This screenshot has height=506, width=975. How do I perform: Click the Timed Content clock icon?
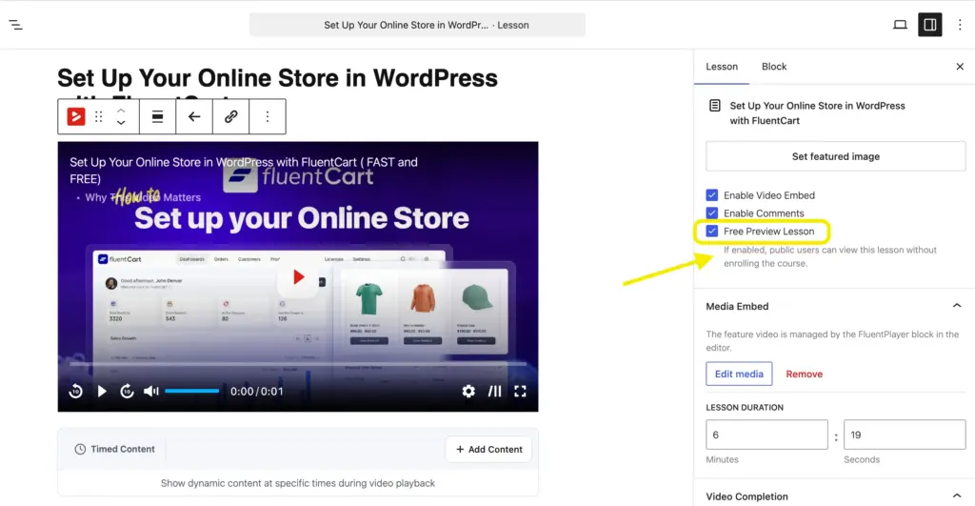tap(80, 449)
